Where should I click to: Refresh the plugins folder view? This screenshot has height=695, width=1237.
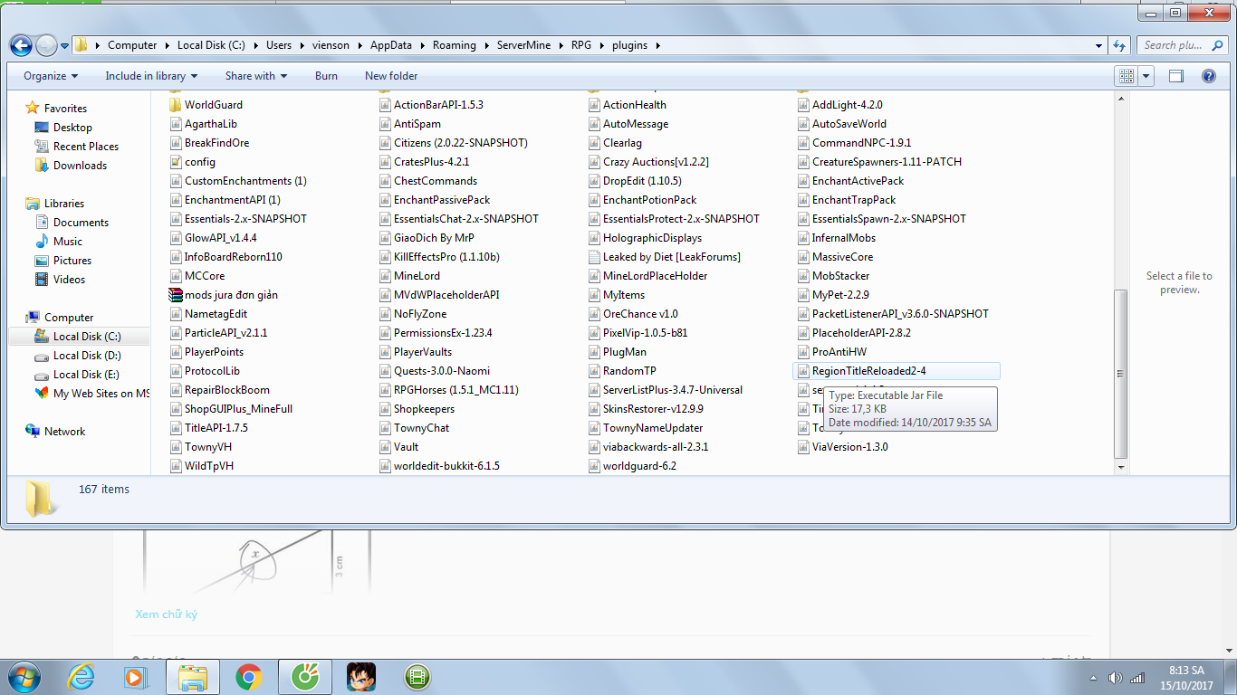pos(1119,45)
